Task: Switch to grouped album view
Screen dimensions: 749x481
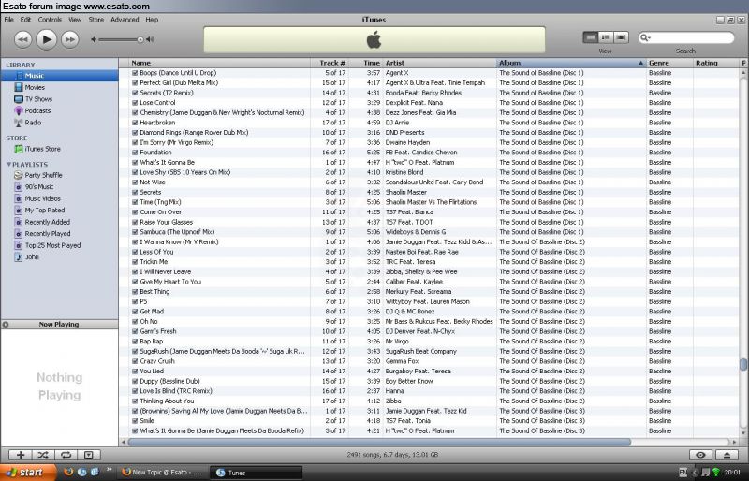Action: coord(606,37)
